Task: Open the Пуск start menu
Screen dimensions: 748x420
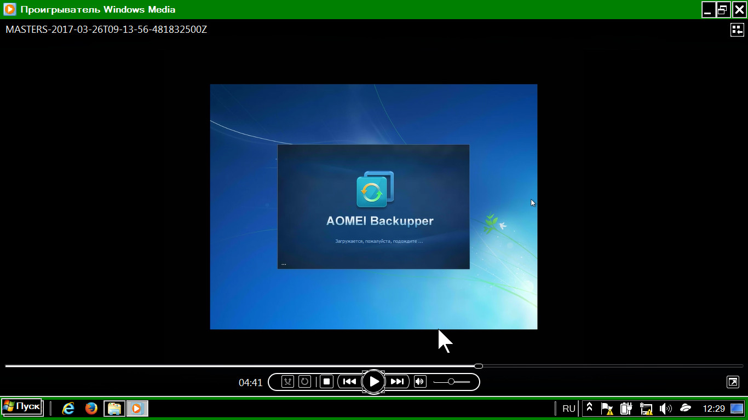Action: click(22, 407)
